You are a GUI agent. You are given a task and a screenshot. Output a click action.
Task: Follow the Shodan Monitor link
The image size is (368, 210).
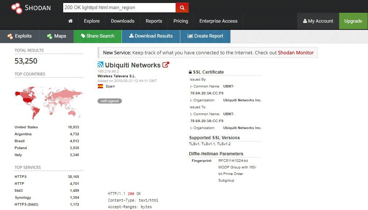tap(296, 52)
